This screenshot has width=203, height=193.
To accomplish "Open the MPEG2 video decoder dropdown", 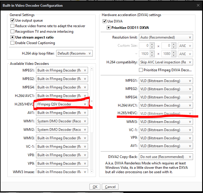I will pos(62,79).
